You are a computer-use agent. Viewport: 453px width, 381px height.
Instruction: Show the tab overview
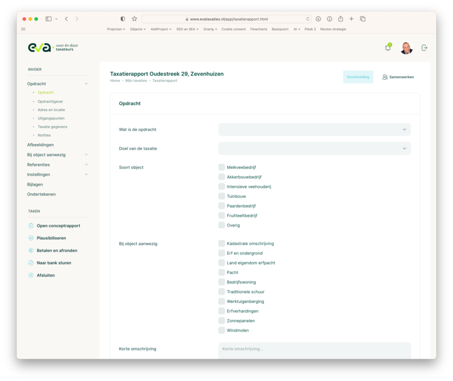[362, 19]
